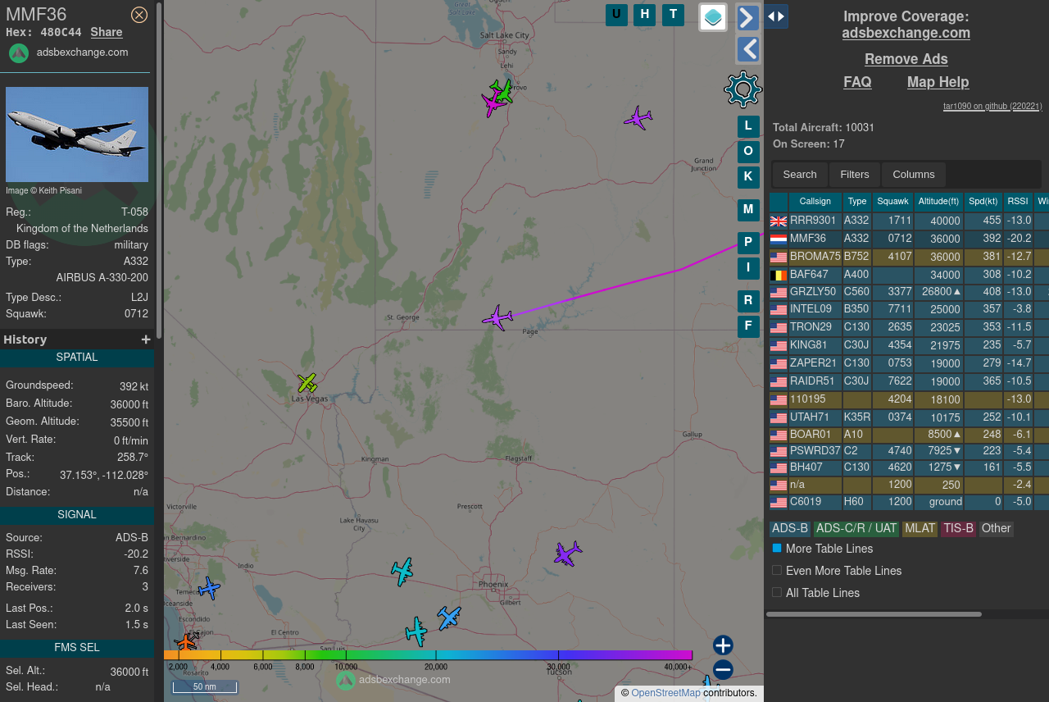
Task: Select the purple aircraft northeast of Phoenix
Action: 567,554
